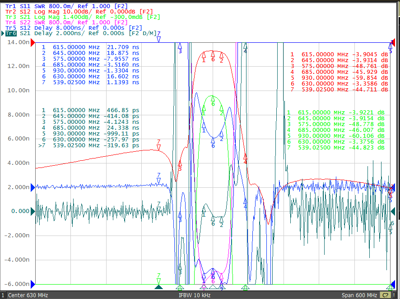Select red marker 3 on S12 lower skirt

point(180,163)
